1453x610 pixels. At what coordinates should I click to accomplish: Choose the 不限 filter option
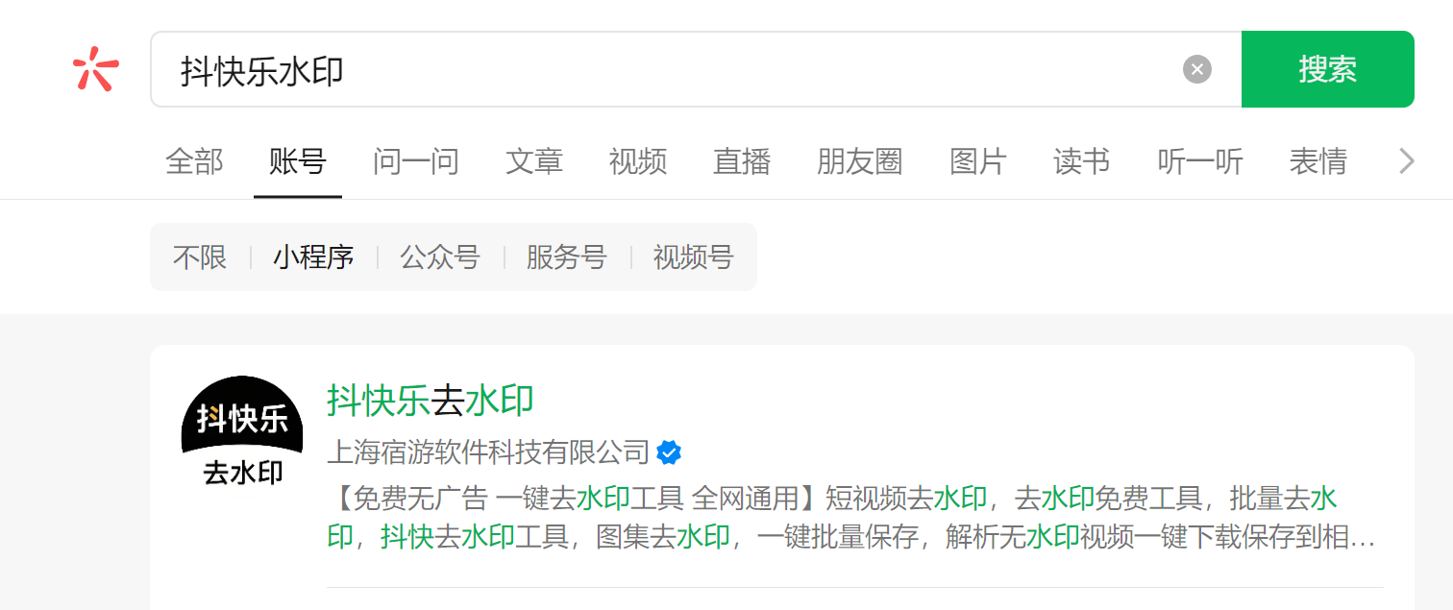click(x=200, y=257)
